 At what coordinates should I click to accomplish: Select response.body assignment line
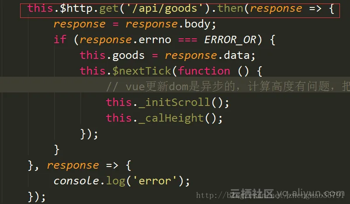[x=135, y=24]
